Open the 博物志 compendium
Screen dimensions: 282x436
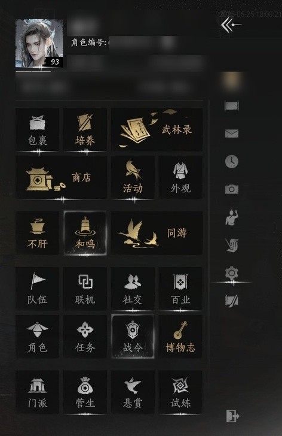tap(180, 337)
